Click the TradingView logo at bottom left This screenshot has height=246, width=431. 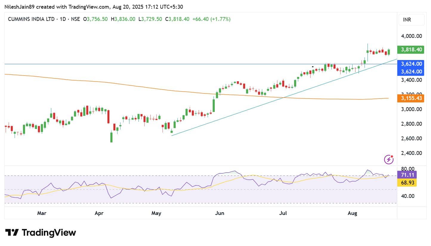tap(41, 233)
